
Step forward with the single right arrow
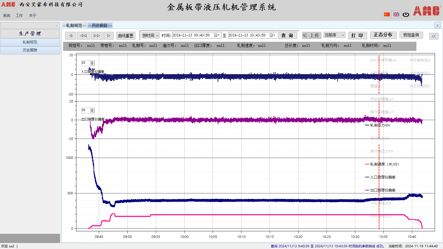click(109, 36)
